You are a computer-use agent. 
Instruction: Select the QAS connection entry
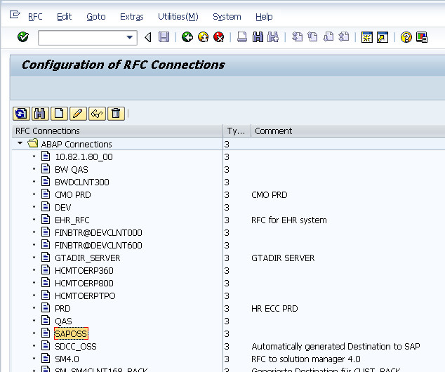(x=63, y=321)
